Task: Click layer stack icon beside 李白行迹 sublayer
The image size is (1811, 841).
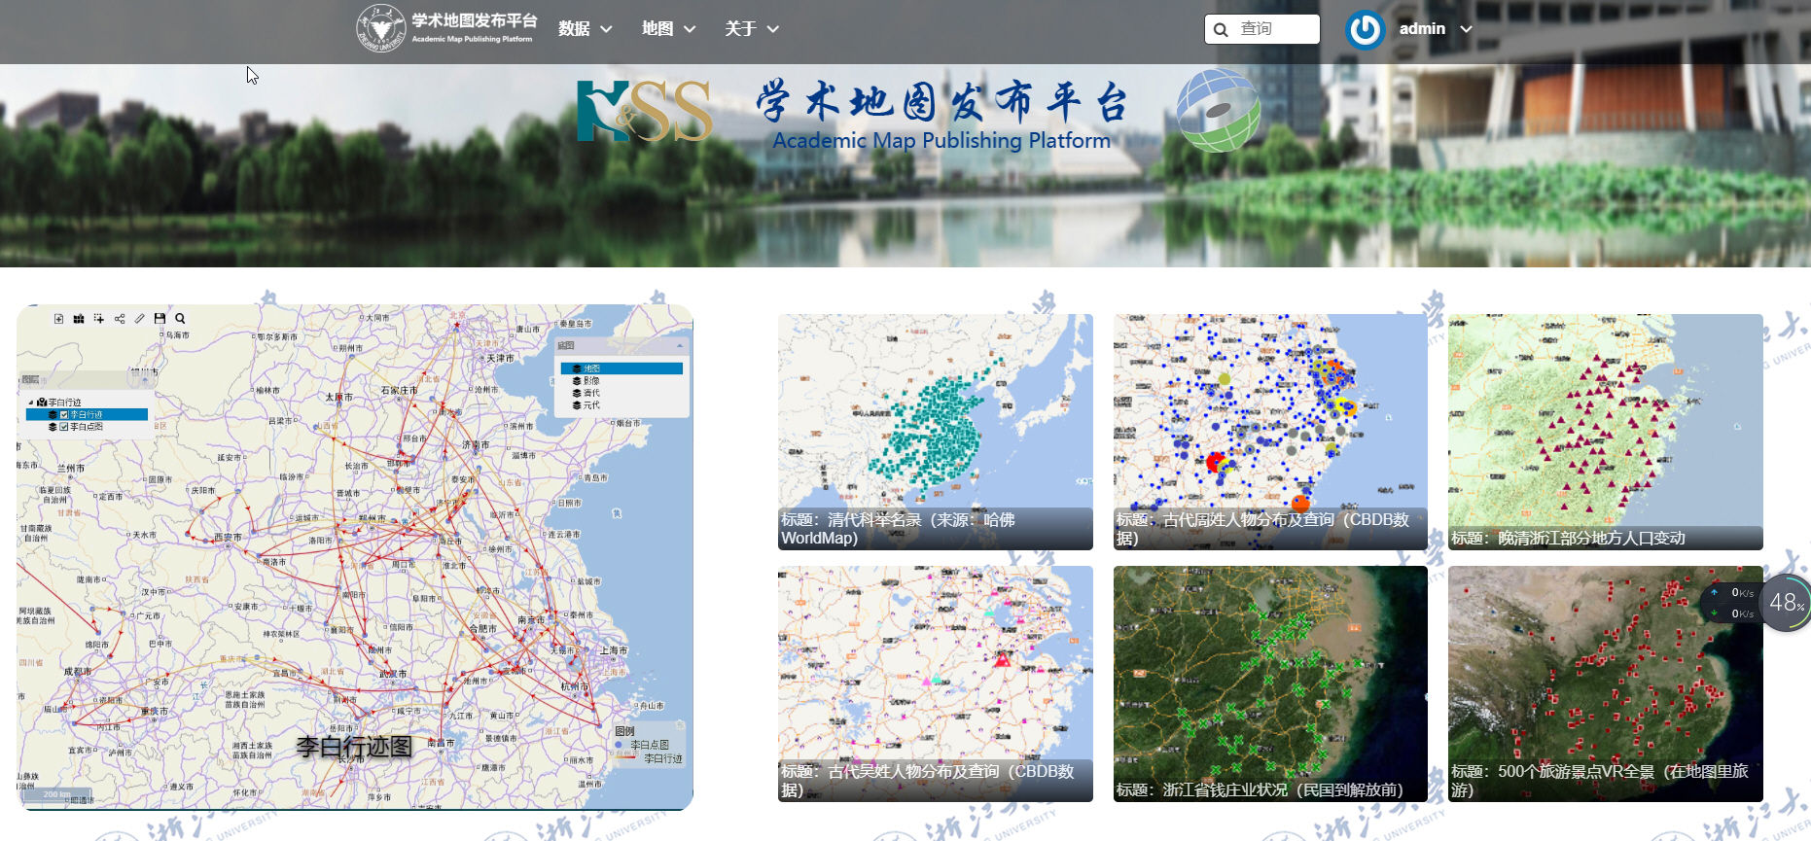Action: [x=53, y=415]
